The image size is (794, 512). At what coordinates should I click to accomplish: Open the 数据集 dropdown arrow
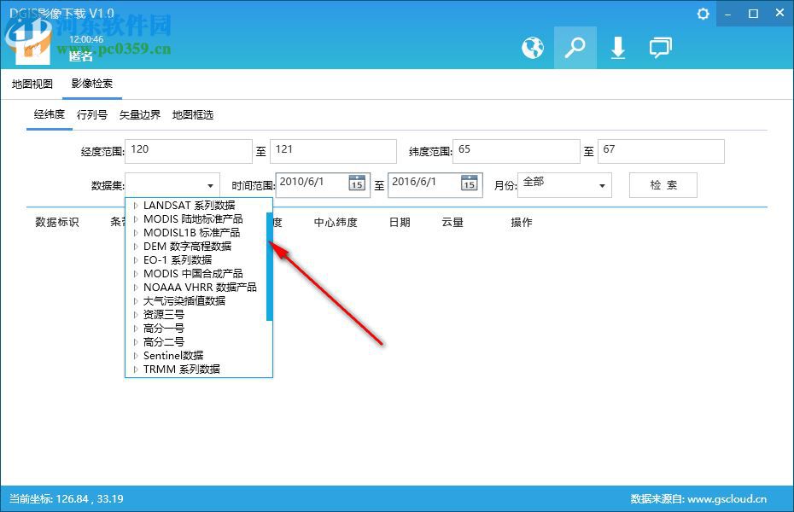click(x=210, y=184)
